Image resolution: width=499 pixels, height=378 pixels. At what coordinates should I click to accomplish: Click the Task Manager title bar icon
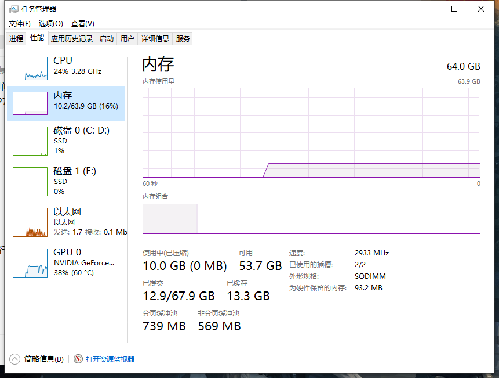(x=14, y=9)
